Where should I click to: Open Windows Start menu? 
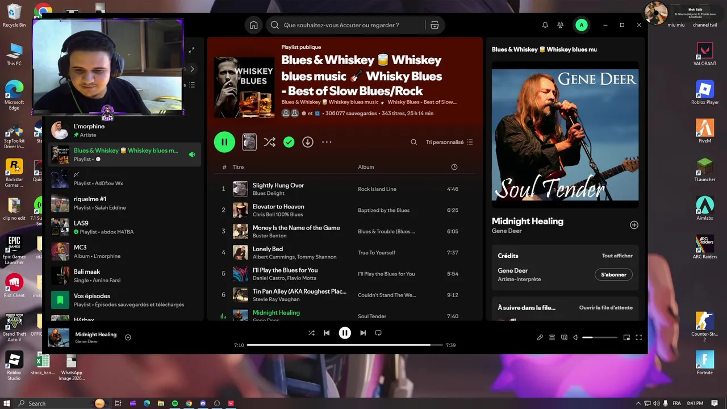pos(7,403)
